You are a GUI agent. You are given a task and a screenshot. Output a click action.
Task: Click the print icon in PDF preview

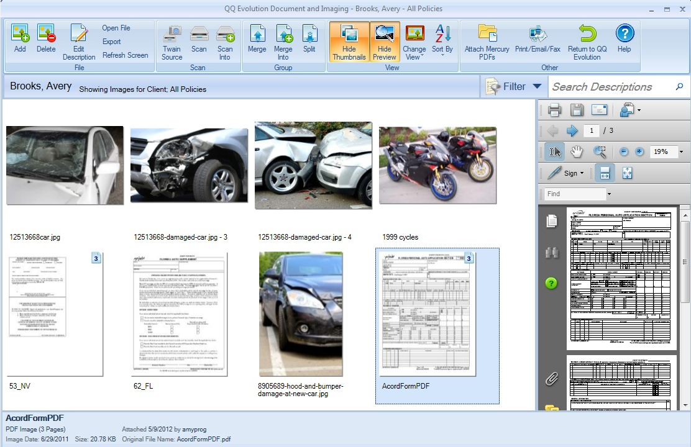tap(554, 111)
